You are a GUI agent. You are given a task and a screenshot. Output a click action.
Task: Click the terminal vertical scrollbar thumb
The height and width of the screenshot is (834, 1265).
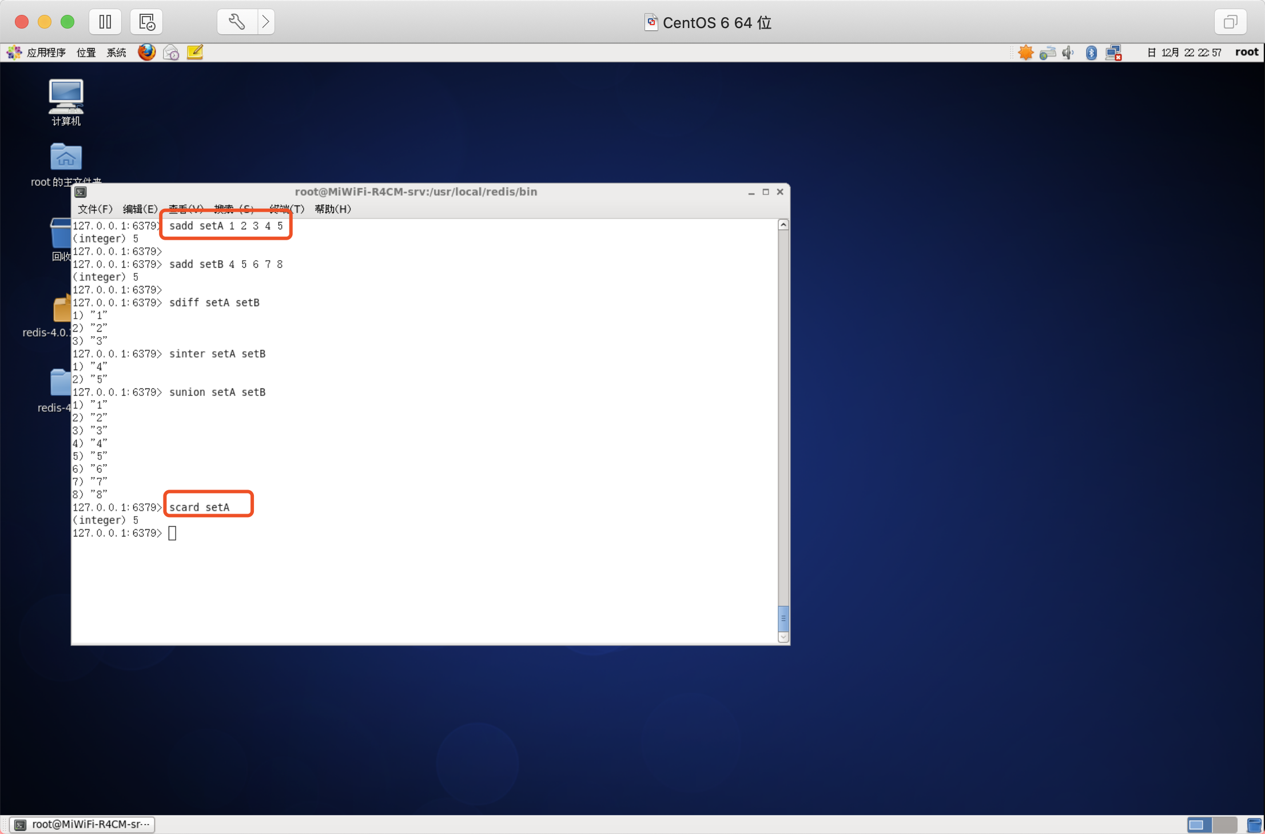783,618
